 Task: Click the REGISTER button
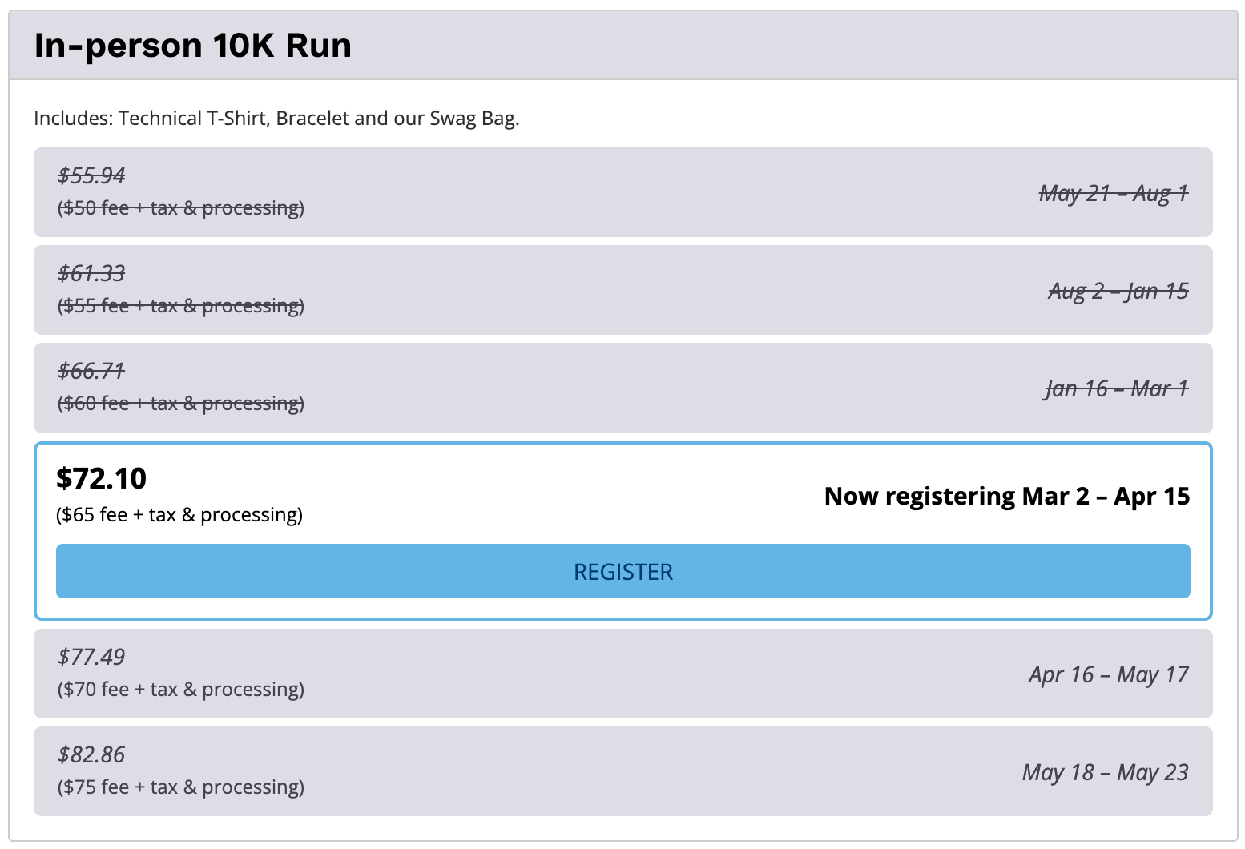(622, 571)
